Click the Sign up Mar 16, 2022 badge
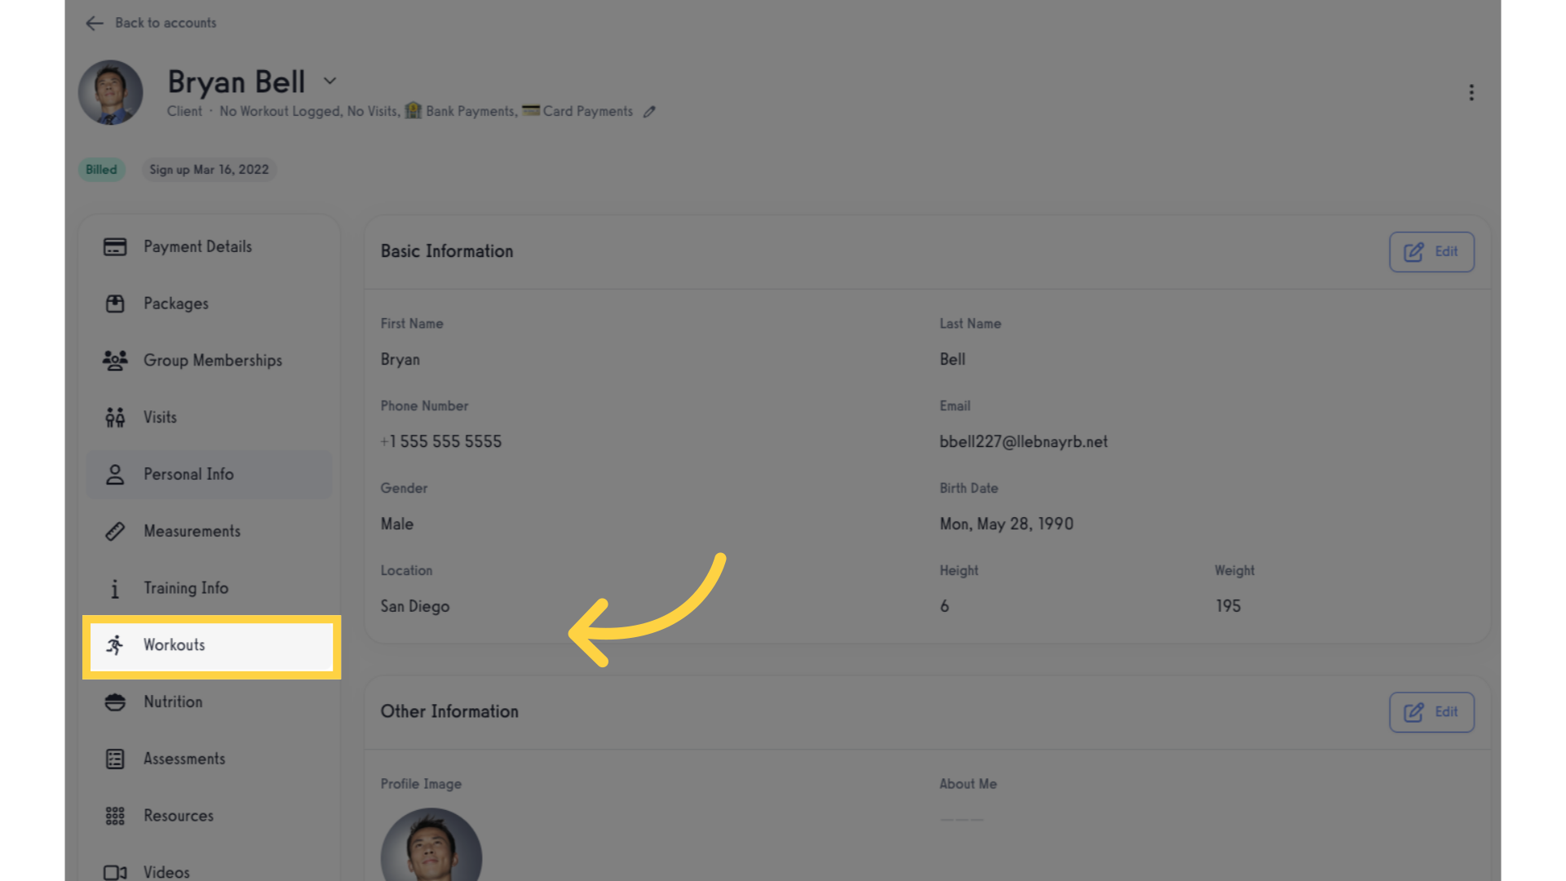The image size is (1566, 881). click(209, 170)
